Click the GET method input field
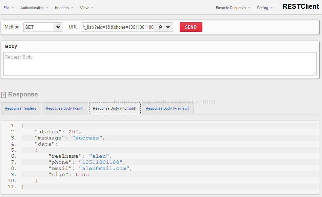Screen dimensions: 322x197 coord(38,27)
